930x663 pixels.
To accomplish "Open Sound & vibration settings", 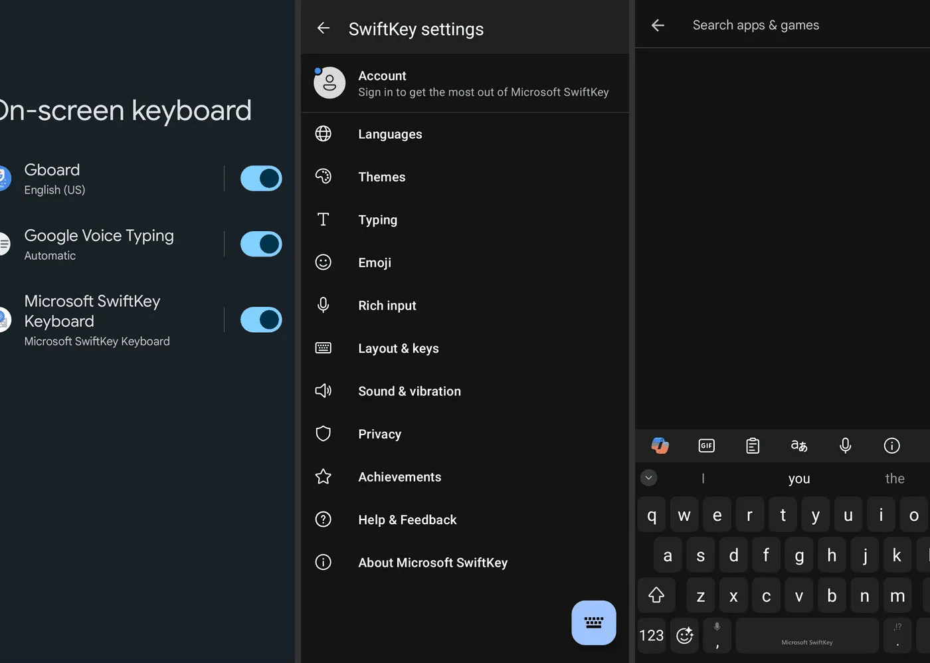I will point(409,391).
